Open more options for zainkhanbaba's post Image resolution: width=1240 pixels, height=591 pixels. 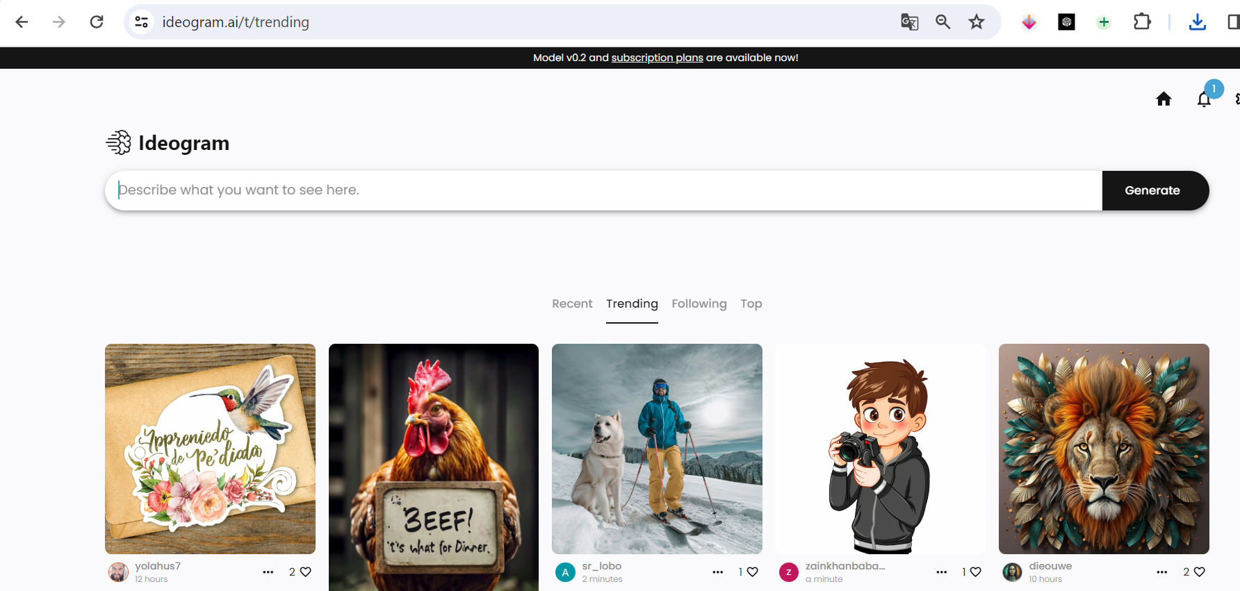(942, 572)
